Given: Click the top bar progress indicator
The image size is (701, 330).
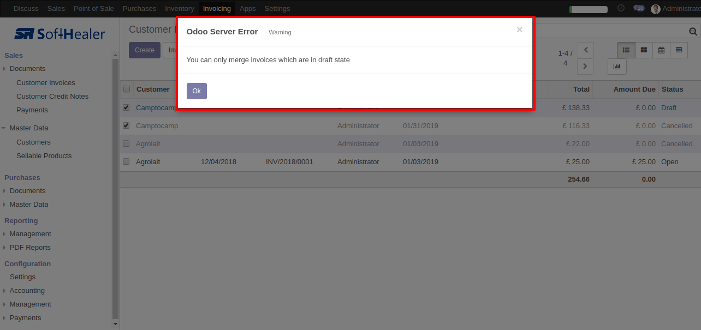Looking at the screenshot, I should (589, 9).
